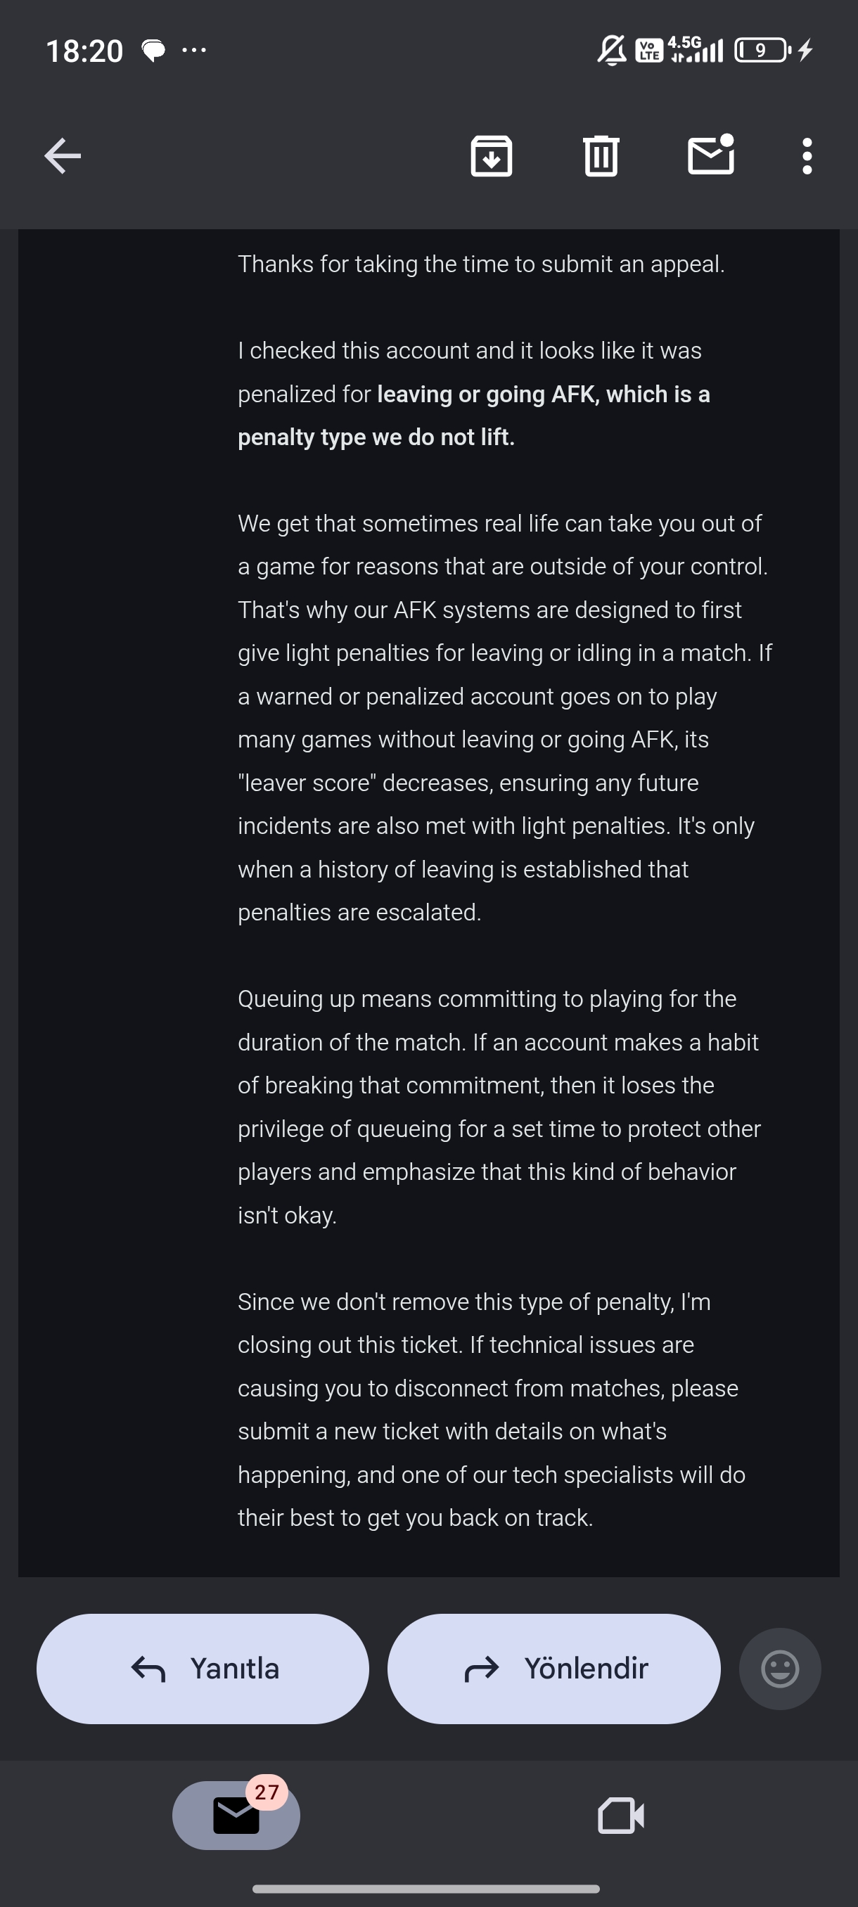The width and height of the screenshot is (858, 1907).
Task: Tap the 'Thanks for taking the time' line
Action: (x=481, y=264)
